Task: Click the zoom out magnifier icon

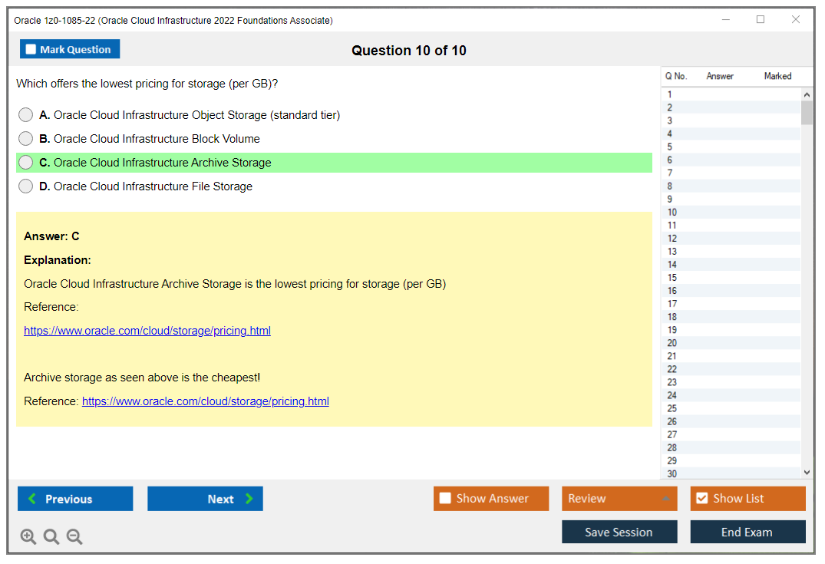Action: click(74, 536)
